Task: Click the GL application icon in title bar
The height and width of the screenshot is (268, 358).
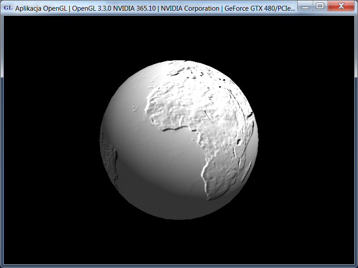Action: 8,8
